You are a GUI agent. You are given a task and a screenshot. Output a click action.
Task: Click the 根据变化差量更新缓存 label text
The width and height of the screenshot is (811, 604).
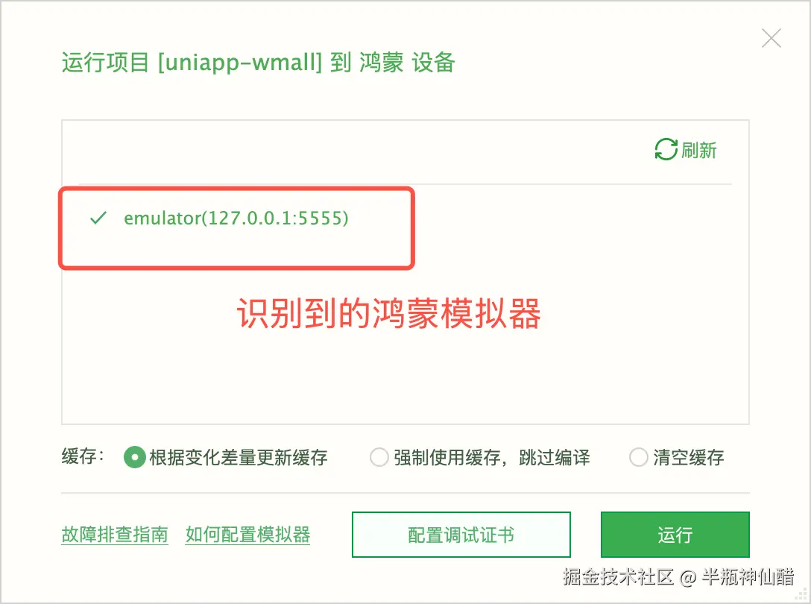pyautogui.click(x=239, y=457)
